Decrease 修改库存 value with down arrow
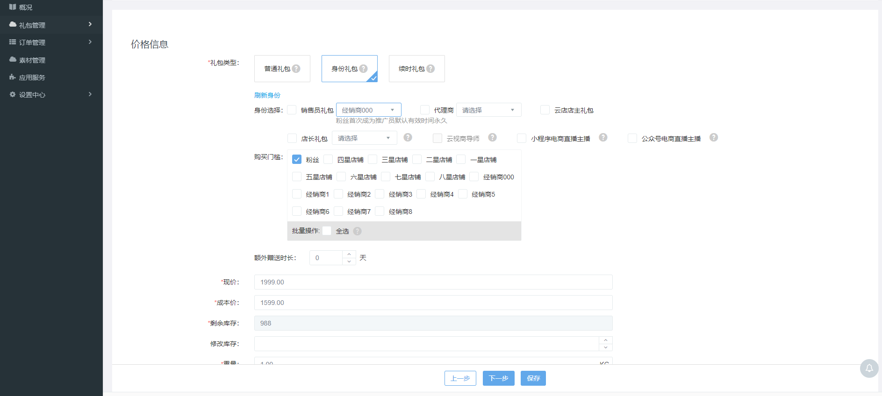The width and height of the screenshot is (882, 396). (x=606, y=347)
